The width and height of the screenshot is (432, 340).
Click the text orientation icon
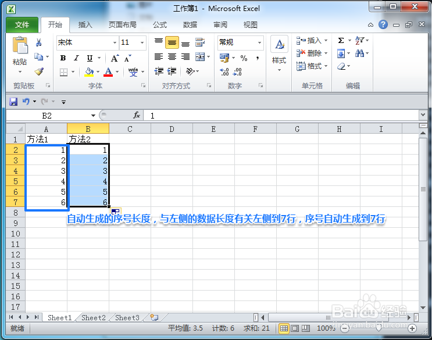click(190, 71)
